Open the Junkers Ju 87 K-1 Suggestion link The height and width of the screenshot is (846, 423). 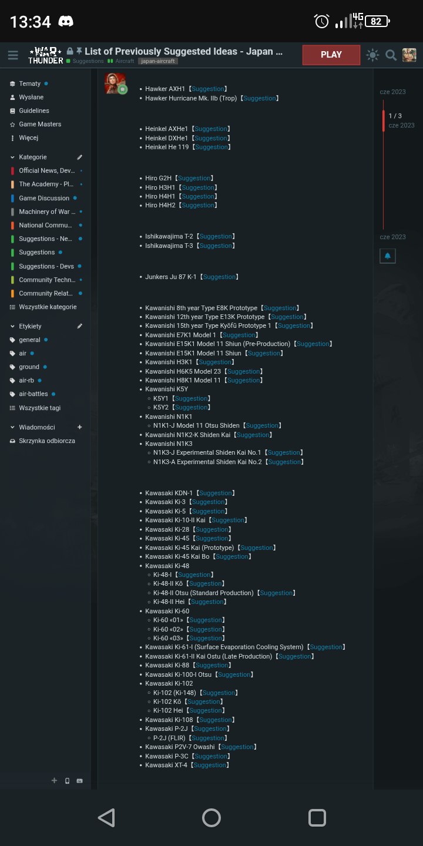[219, 277]
